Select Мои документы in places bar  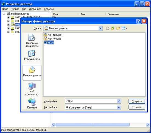[x=32, y=73]
